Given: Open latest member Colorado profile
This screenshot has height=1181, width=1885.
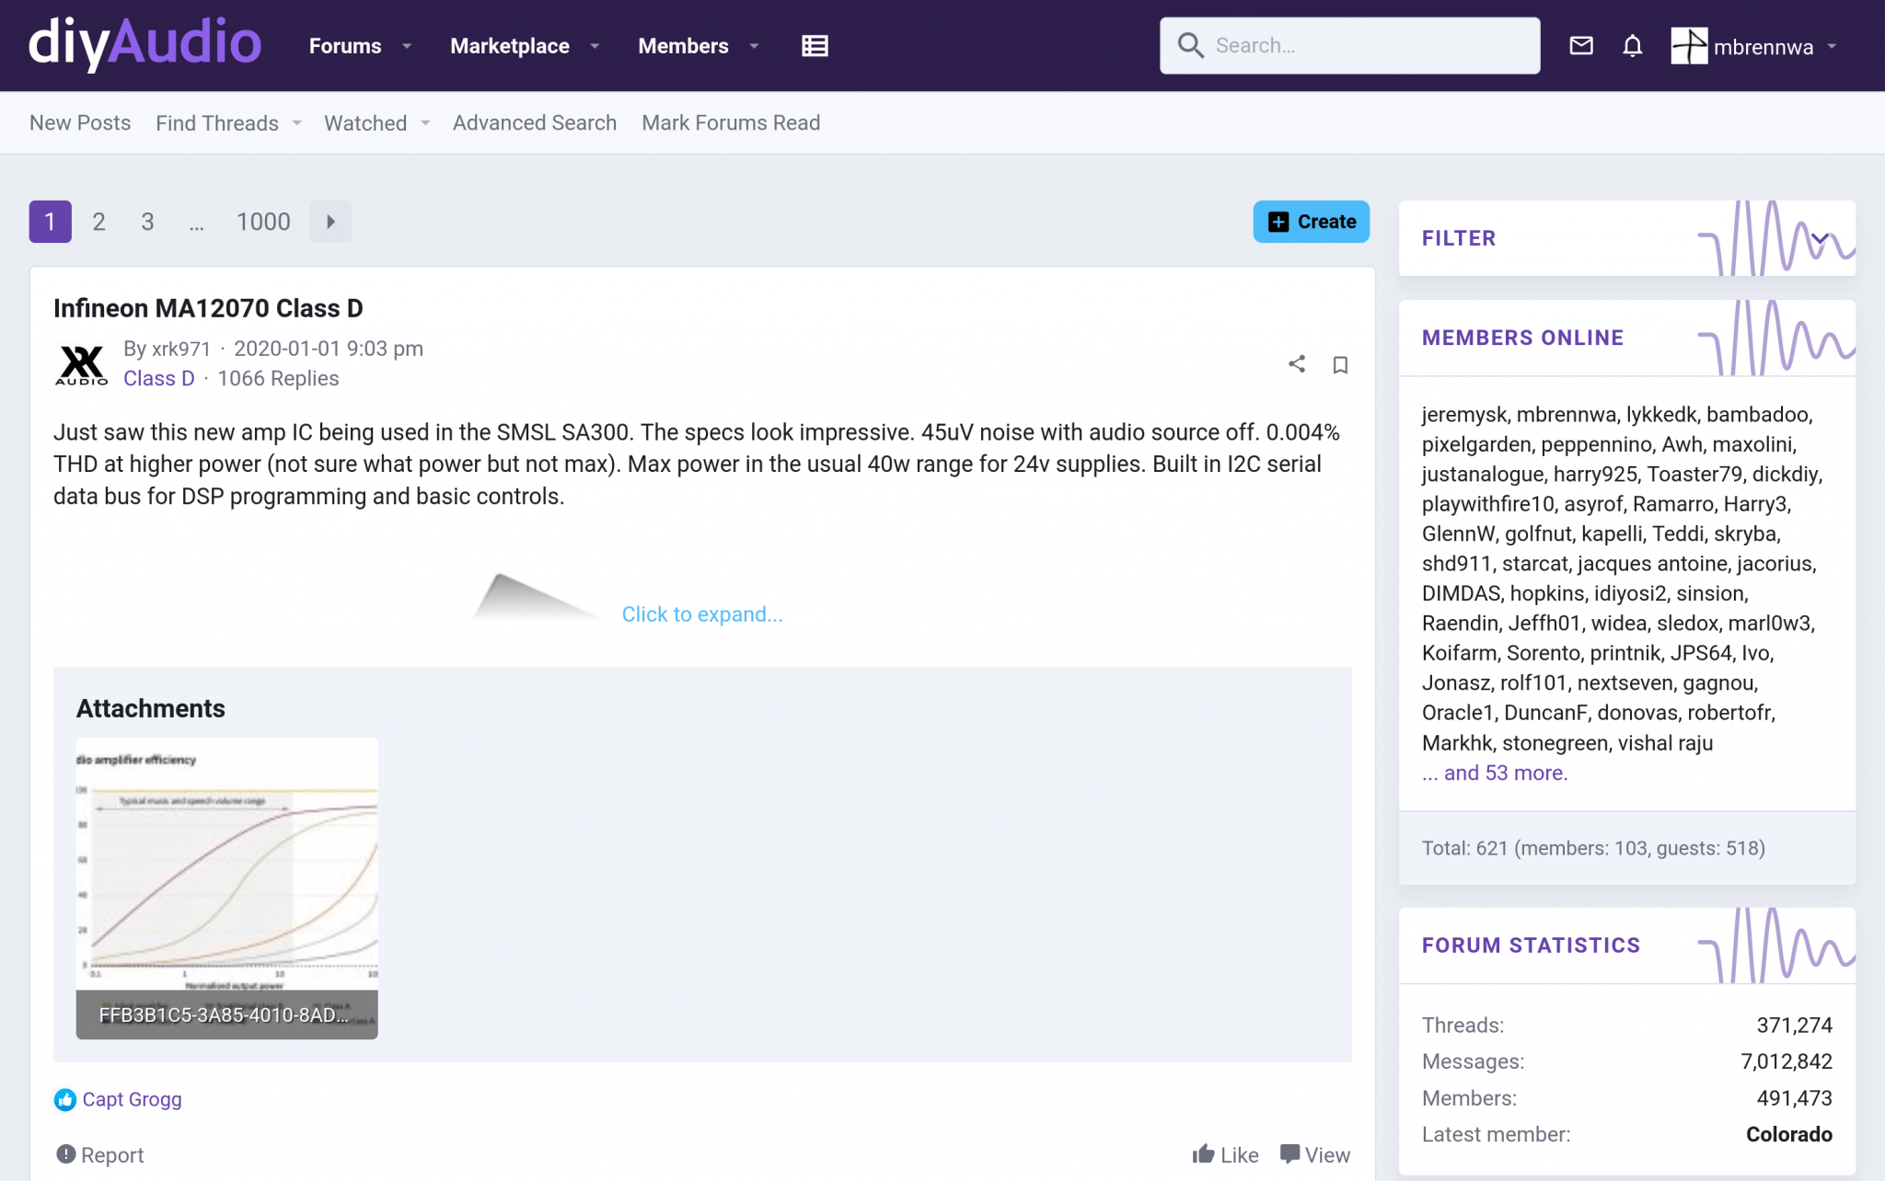Looking at the screenshot, I should pyautogui.click(x=1789, y=1134).
